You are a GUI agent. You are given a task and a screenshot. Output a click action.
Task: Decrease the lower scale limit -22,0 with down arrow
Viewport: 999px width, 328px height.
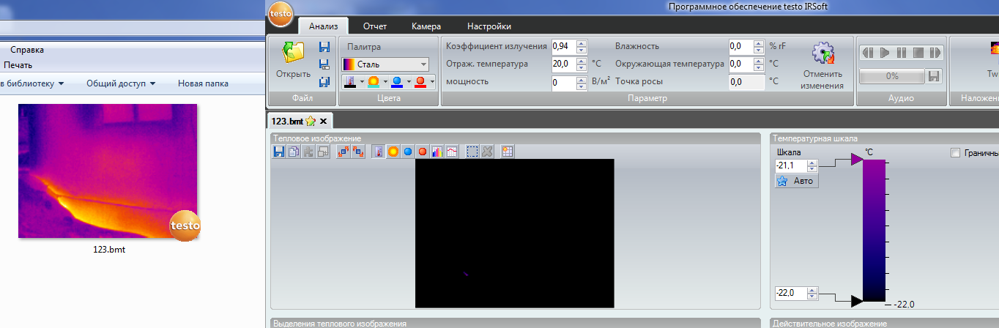click(811, 297)
